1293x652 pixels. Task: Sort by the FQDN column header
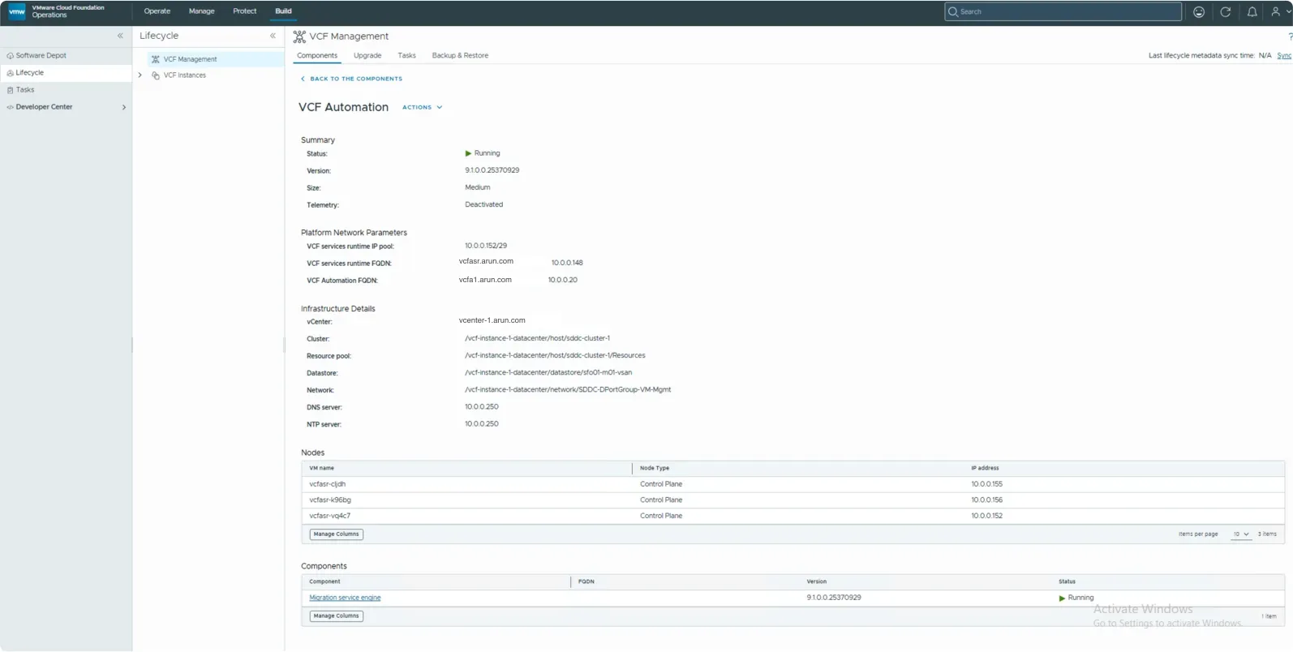(x=586, y=581)
